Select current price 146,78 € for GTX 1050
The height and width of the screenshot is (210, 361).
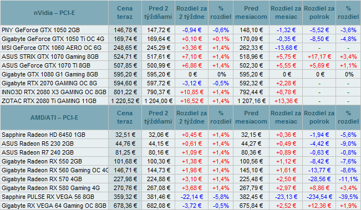(125, 30)
